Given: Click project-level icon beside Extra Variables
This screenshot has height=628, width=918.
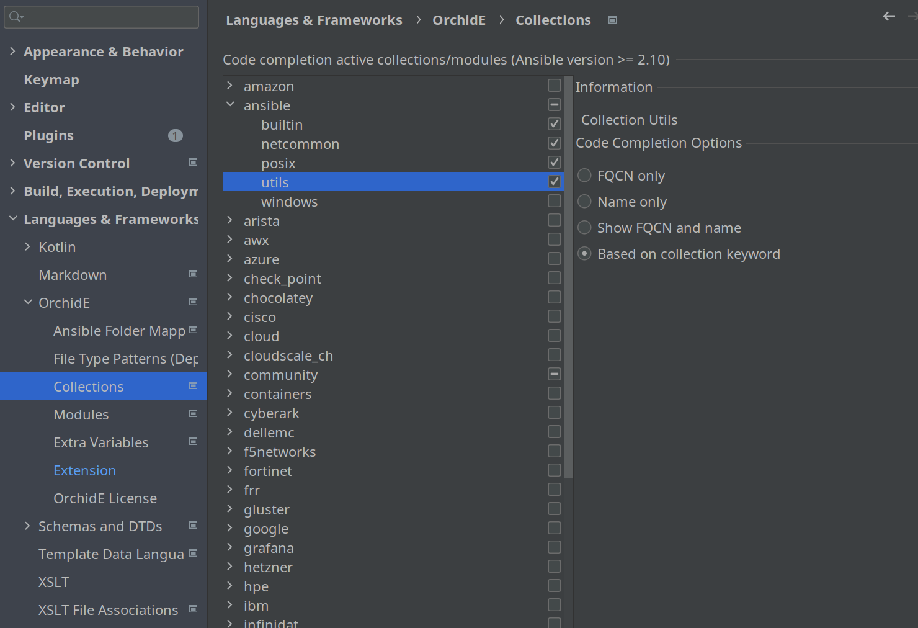Looking at the screenshot, I should point(193,441).
